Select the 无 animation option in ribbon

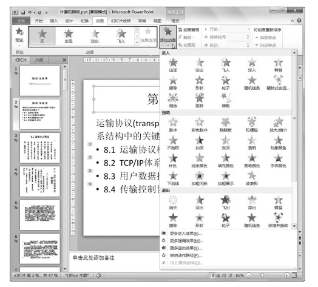(42, 36)
